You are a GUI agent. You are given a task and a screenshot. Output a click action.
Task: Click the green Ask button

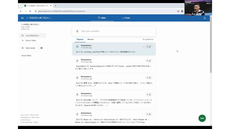click(202, 118)
